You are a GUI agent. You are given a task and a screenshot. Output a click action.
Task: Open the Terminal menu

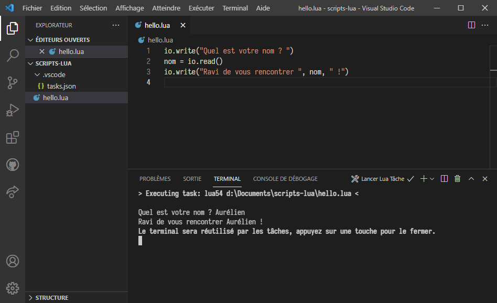pos(235,8)
